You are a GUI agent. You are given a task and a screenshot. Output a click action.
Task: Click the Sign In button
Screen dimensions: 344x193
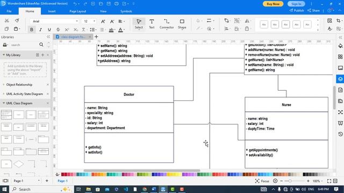pyautogui.click(x=296, y=4)
